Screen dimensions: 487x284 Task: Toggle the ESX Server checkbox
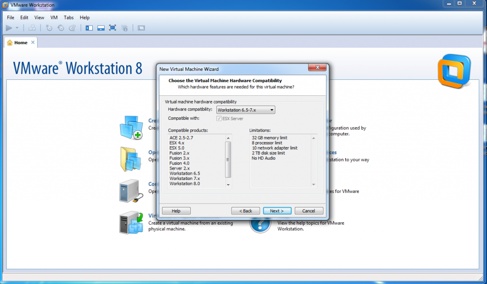click(219, 118)
